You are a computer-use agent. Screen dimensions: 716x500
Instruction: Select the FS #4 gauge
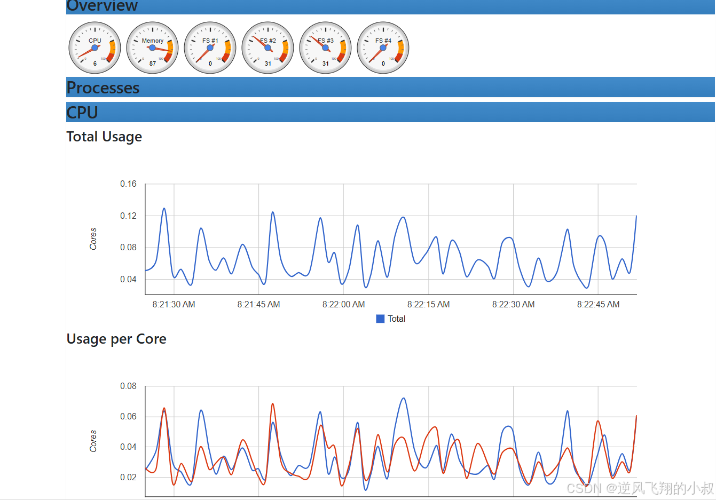[383, 47]
